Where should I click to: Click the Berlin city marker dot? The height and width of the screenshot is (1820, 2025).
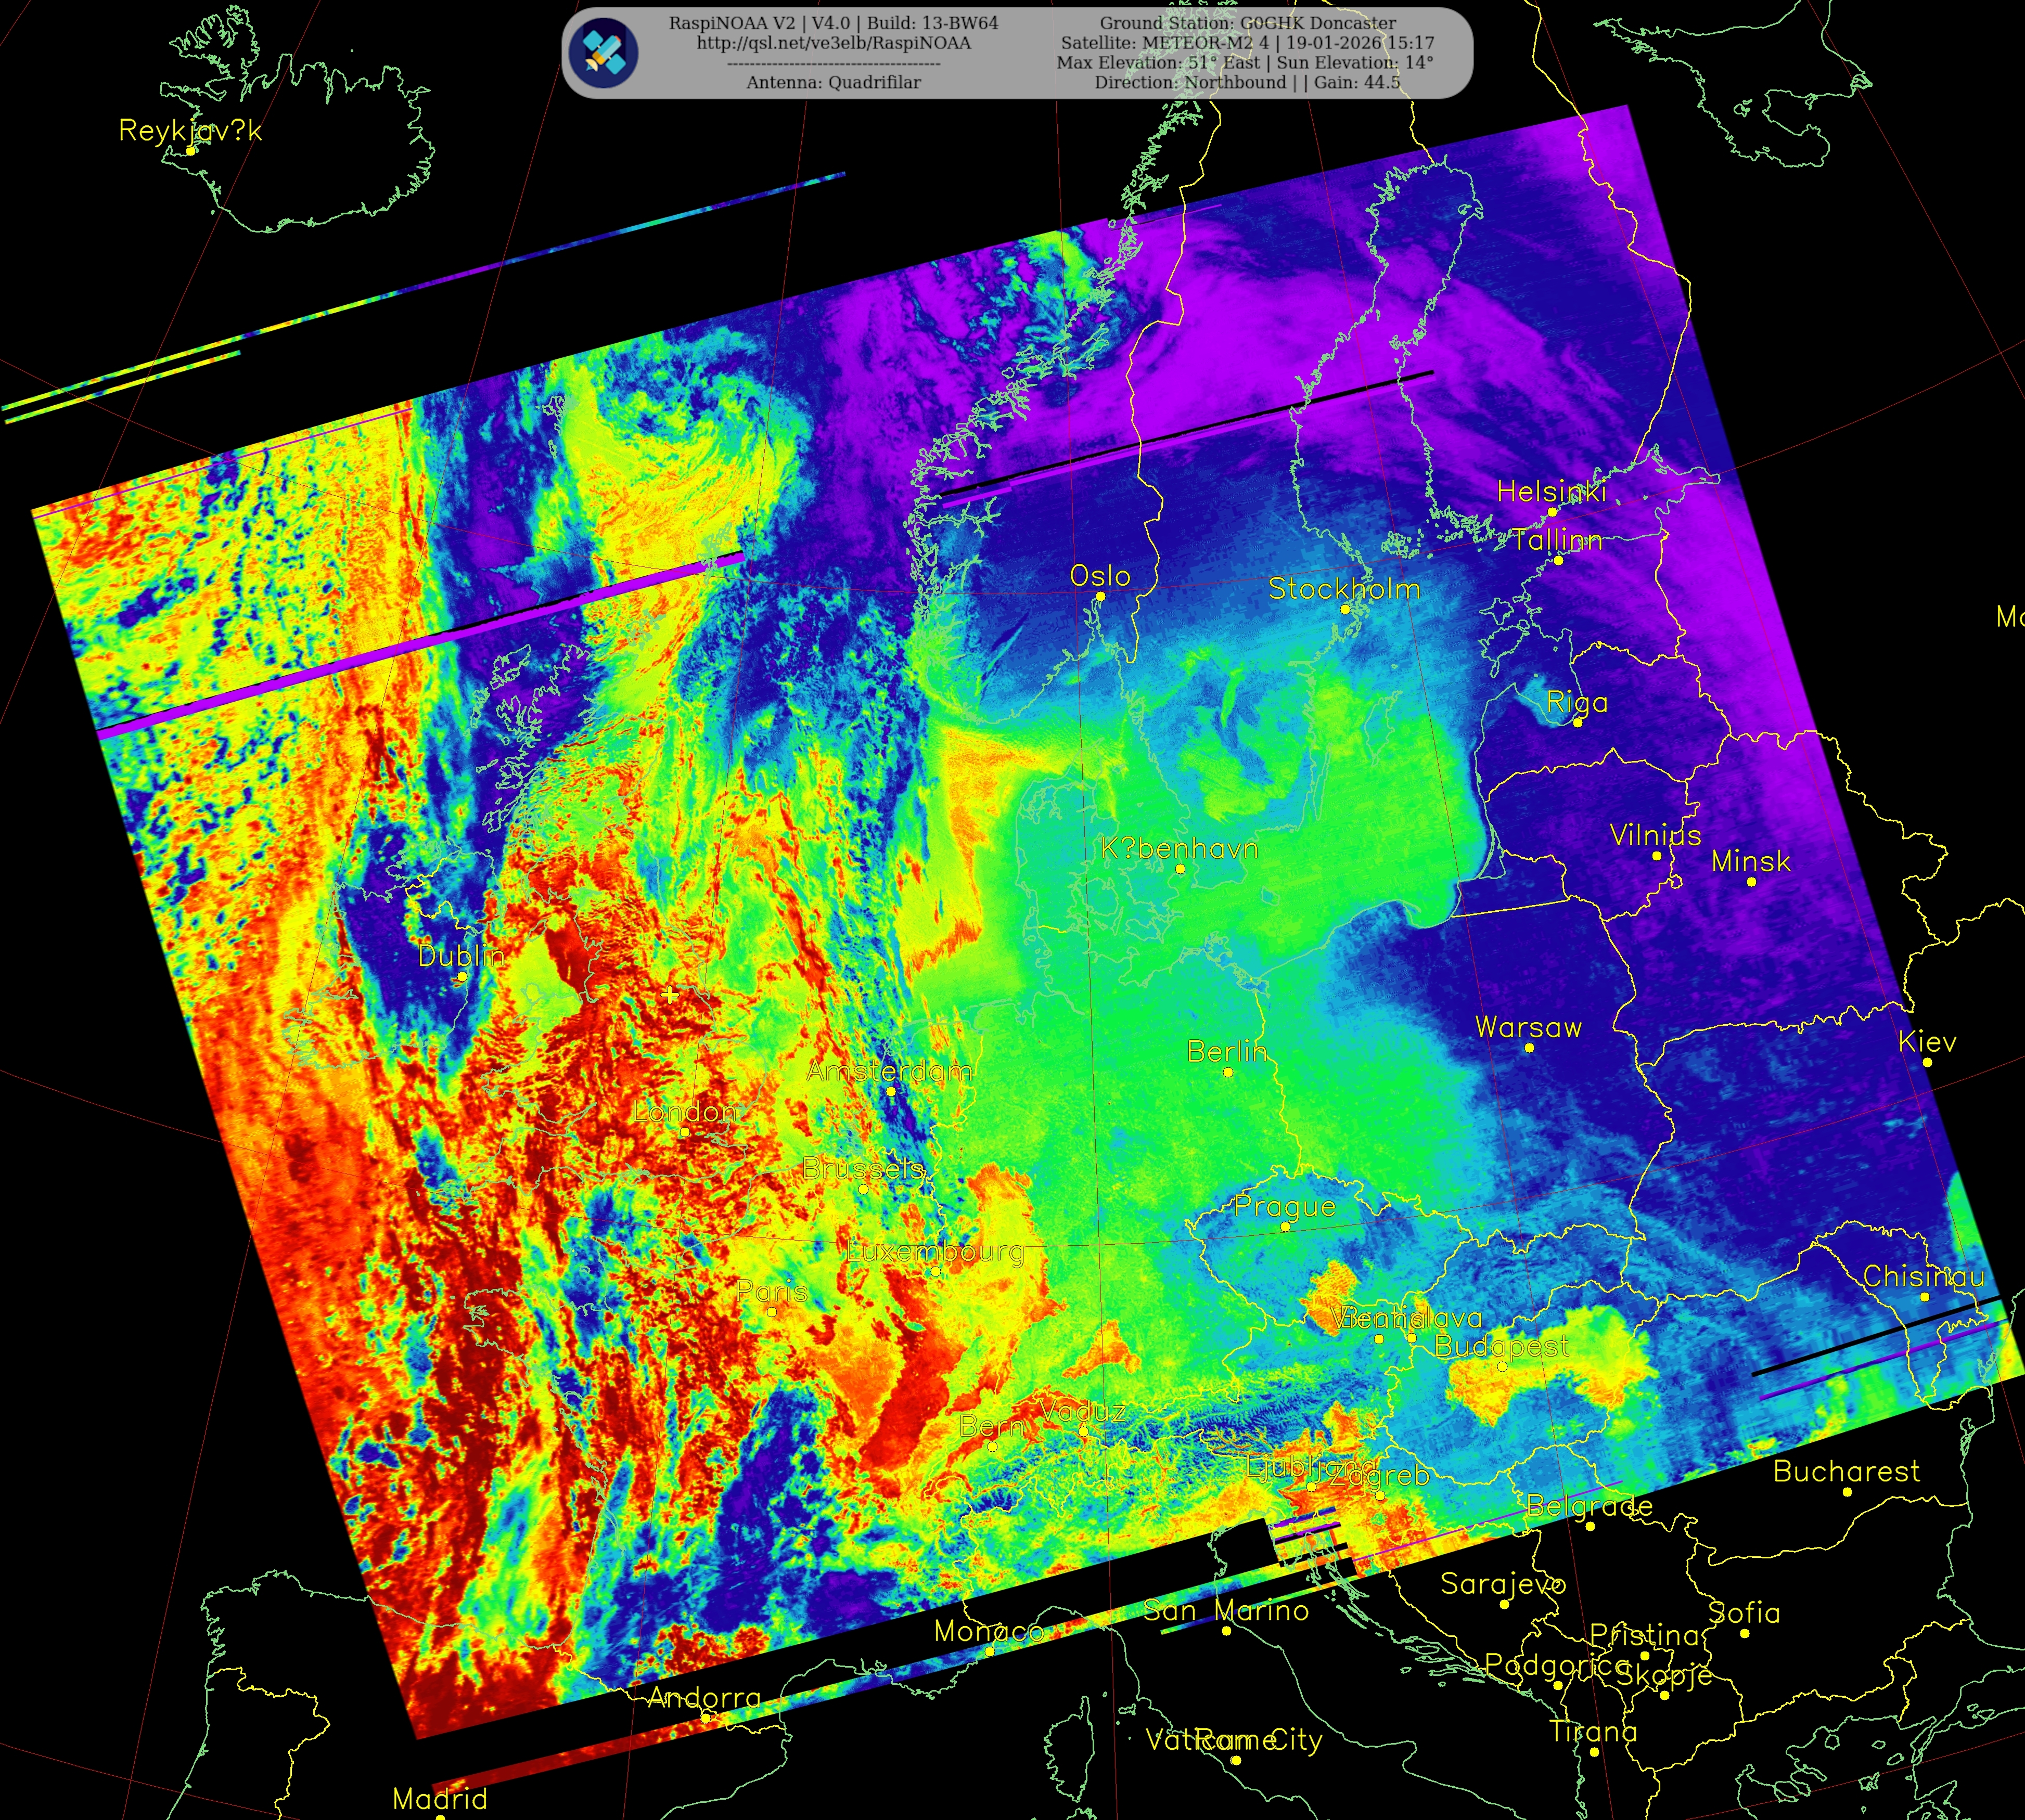pos(1227,1072)
